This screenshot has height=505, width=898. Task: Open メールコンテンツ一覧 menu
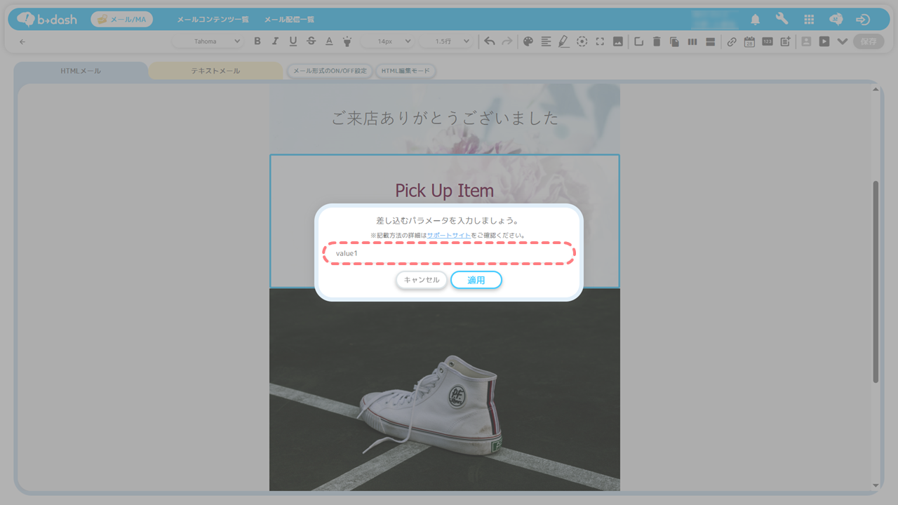213,20
